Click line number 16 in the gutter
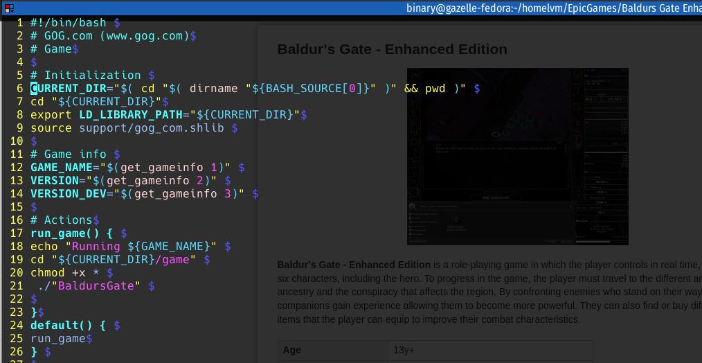702x363 pixels. pyautogui.click(x=17, y=220)
